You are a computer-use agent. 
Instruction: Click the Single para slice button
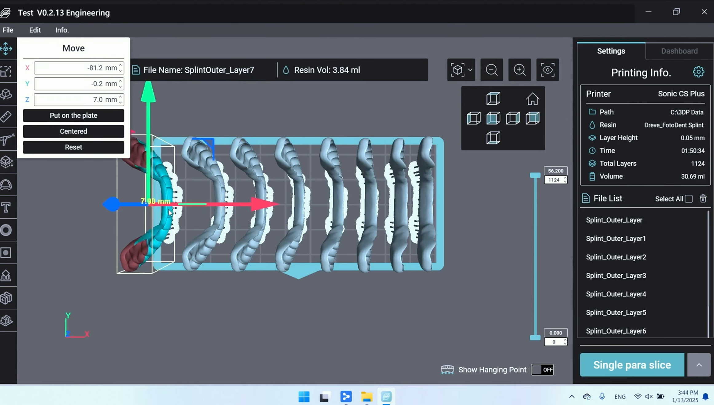point(632,365)
